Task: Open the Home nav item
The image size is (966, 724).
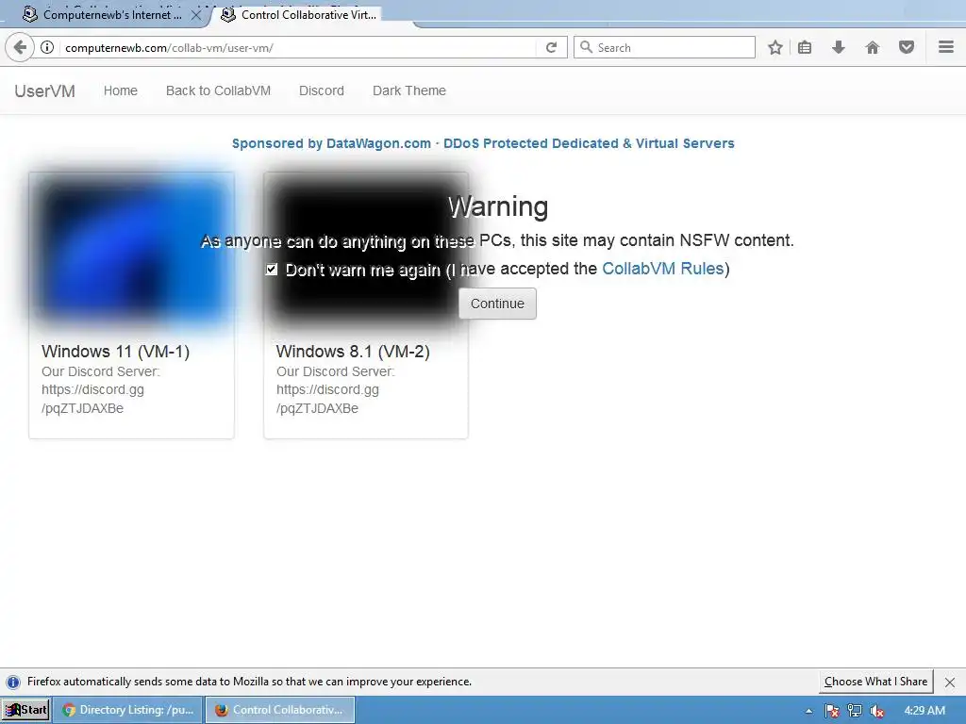Action: 120,90
